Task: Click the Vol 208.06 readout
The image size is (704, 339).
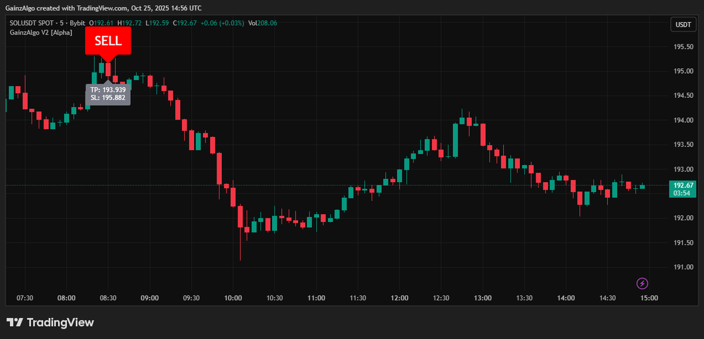Action: (x=262, y=23)
